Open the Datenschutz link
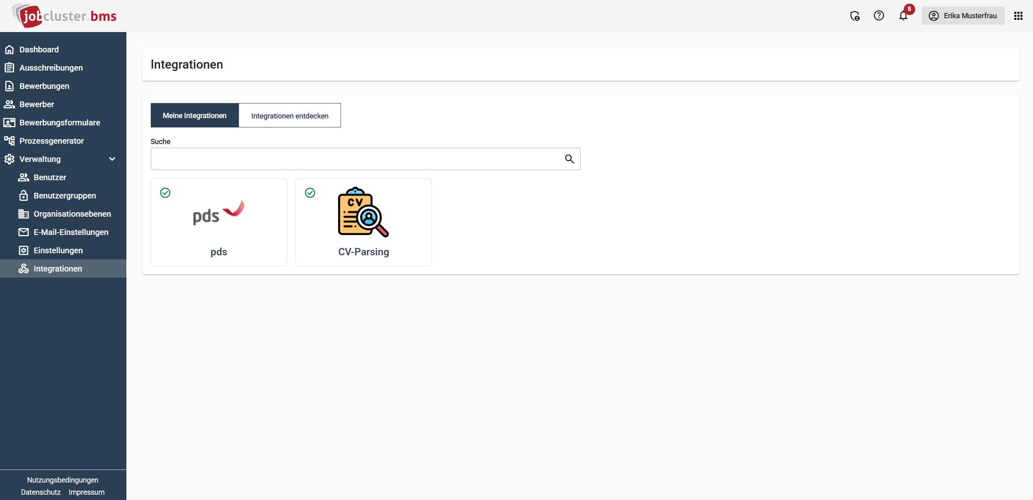The image size is (1033, 500). (41, 492)
